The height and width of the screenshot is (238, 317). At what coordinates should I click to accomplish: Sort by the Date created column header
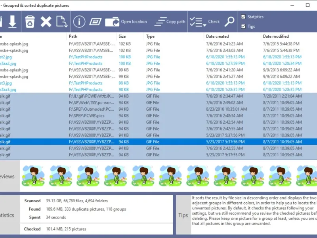coord(217,36)
